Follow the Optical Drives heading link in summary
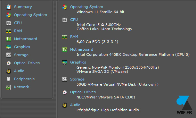Viewport: 196px width, 118px height. point(83,92)
